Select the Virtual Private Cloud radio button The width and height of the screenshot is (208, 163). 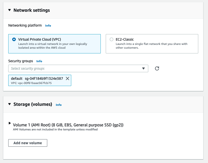[x=14, y=39]
